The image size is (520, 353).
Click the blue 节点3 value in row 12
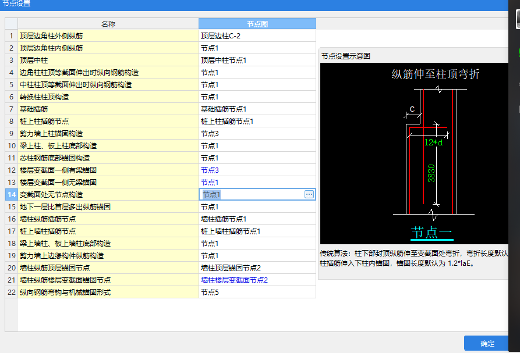pyautogui.click(x=210, y=170)
